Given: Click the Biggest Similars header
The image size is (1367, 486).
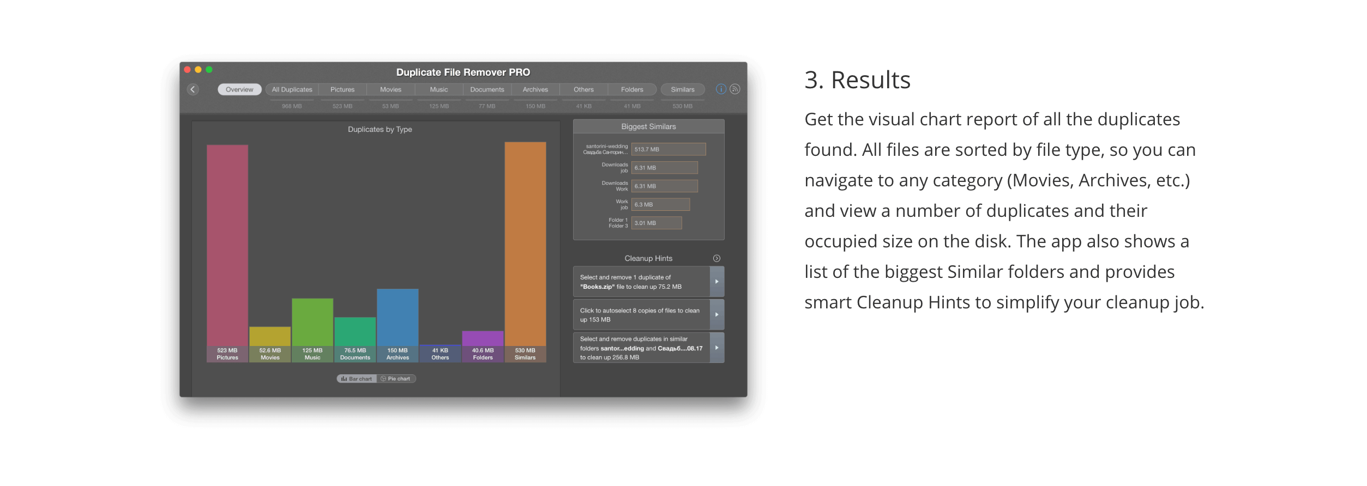Looking at the screenshot, I should 648,126.
